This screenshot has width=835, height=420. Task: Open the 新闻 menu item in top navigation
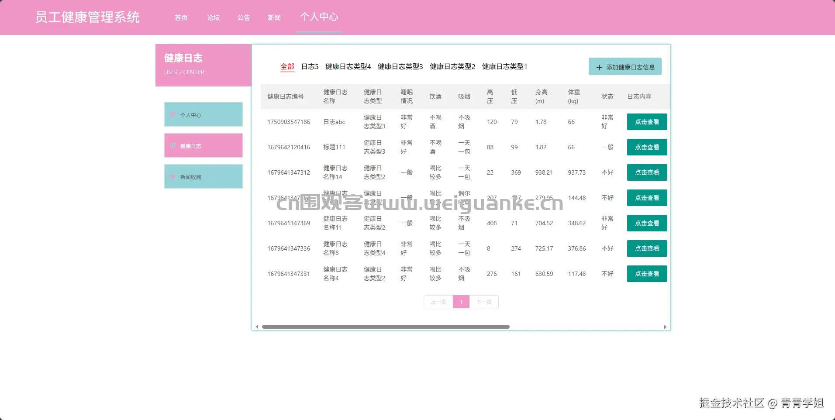(274, 17)
